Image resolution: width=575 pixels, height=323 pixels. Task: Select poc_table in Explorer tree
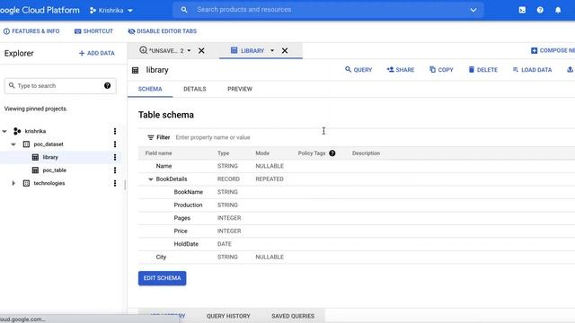click(54, 170)
